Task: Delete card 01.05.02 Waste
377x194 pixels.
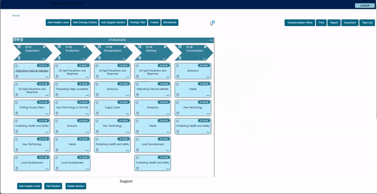Action: click(x=178, y=95)
